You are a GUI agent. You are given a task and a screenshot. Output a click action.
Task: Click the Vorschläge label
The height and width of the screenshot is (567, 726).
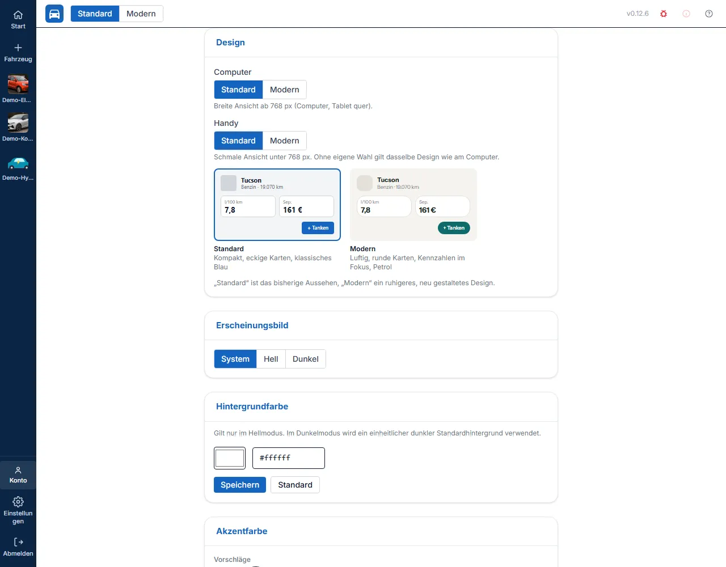[x=232, y=560]
